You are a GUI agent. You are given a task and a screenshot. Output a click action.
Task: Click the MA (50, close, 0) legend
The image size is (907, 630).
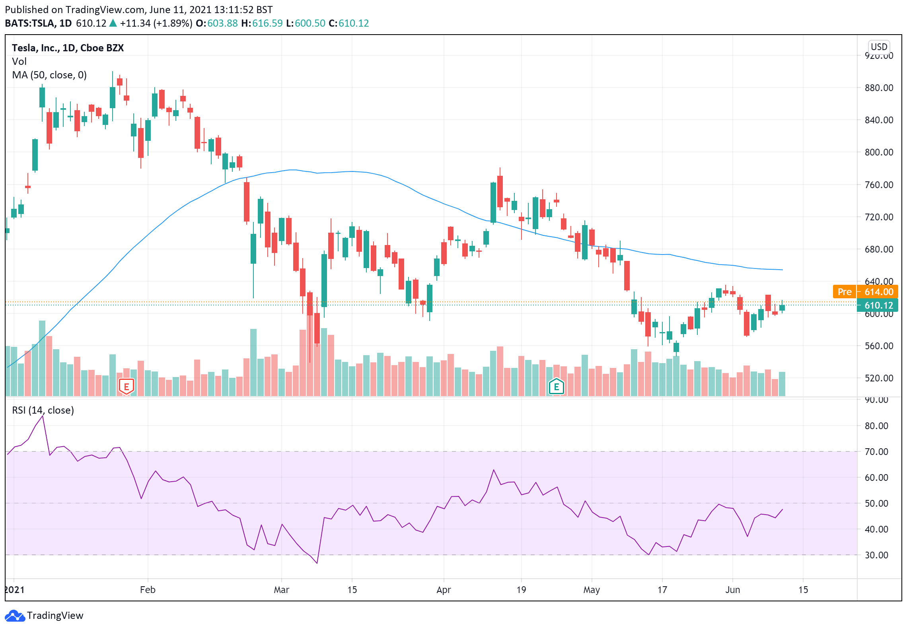point(49,75)
